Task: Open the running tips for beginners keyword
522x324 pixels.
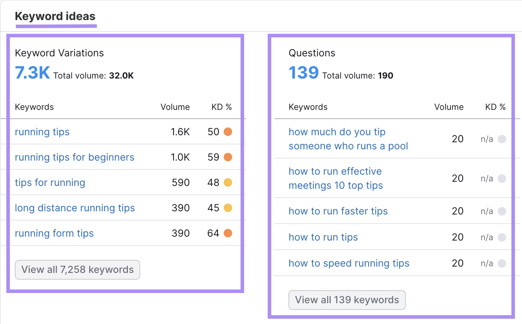Action: [74, 157]
